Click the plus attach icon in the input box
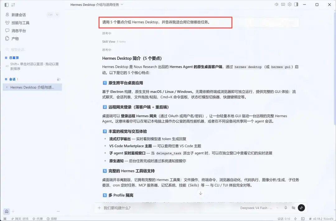336x221 pixels. pyautogui.click(x=99, y=208)
